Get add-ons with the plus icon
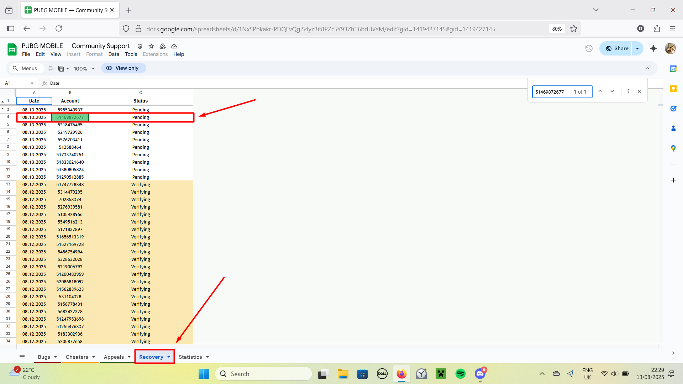The width and height of the screenshot is (683, 384). (x=673, y=180)
